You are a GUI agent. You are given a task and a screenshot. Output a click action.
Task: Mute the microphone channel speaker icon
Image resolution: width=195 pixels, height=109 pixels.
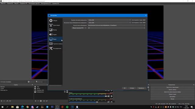[108, 96]
